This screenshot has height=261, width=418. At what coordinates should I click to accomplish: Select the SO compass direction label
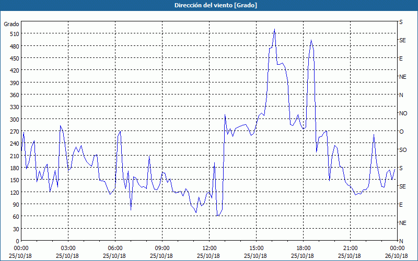pyautogui.click(x=403, y=150)
